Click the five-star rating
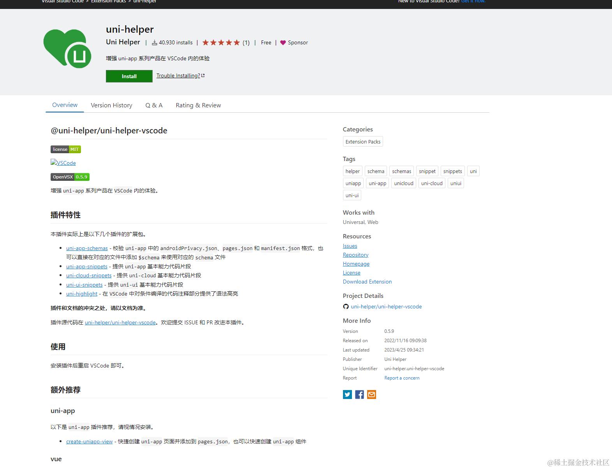612x469 pixels. tap(221, 43)
